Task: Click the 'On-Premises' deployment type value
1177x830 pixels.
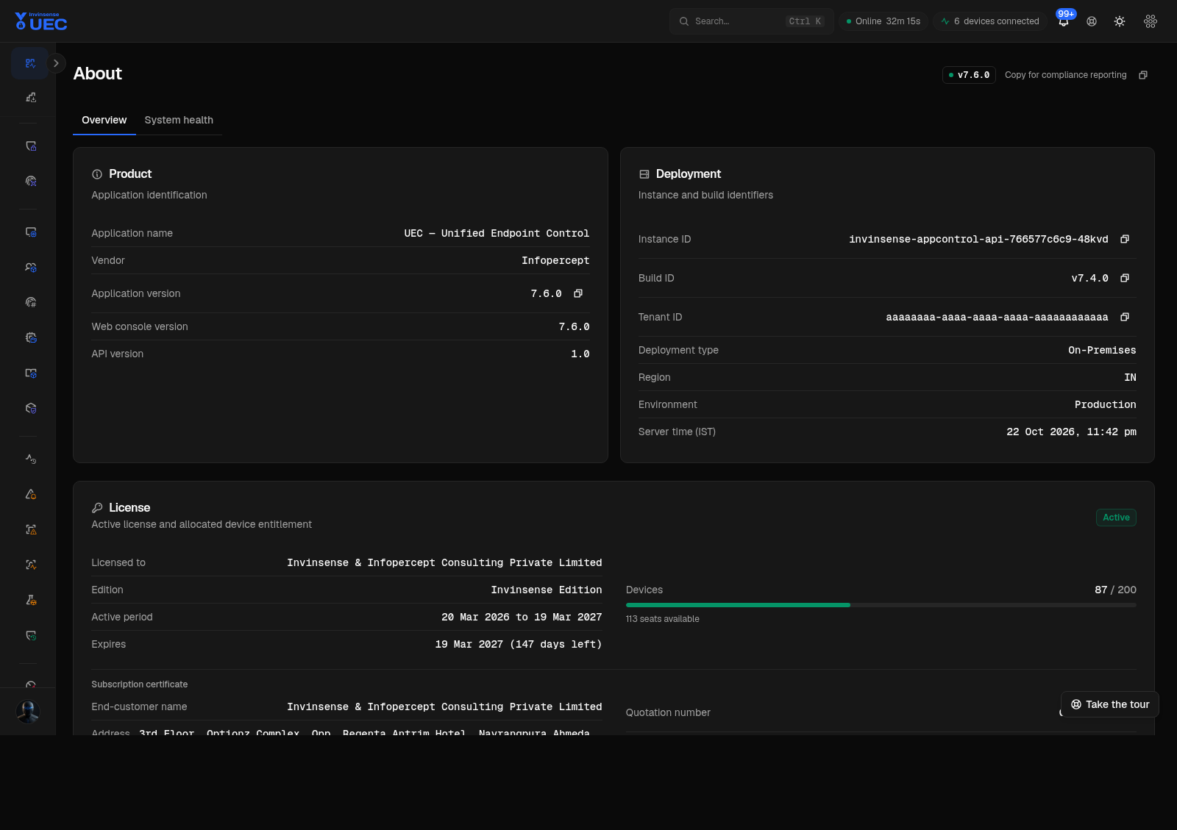Action: (1102, 350)
